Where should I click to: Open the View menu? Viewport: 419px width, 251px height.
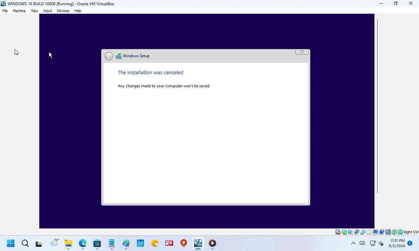[x=34, y=11]
